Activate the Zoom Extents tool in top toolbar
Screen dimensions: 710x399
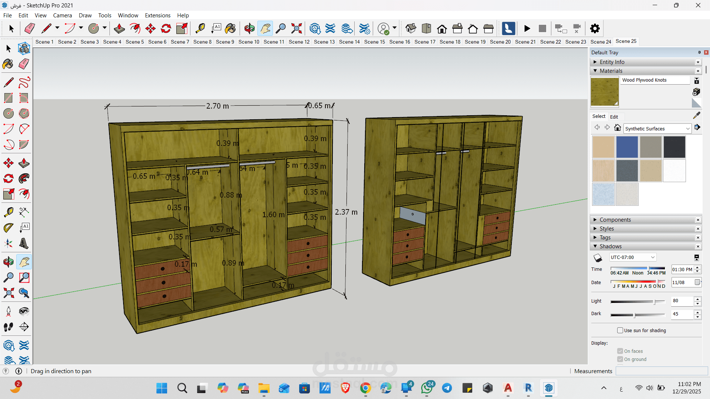297,28
